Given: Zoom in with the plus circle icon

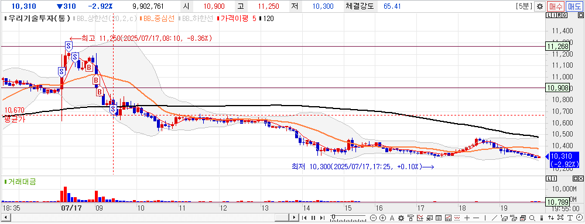Looking at the screenshot, I should 383,218.
